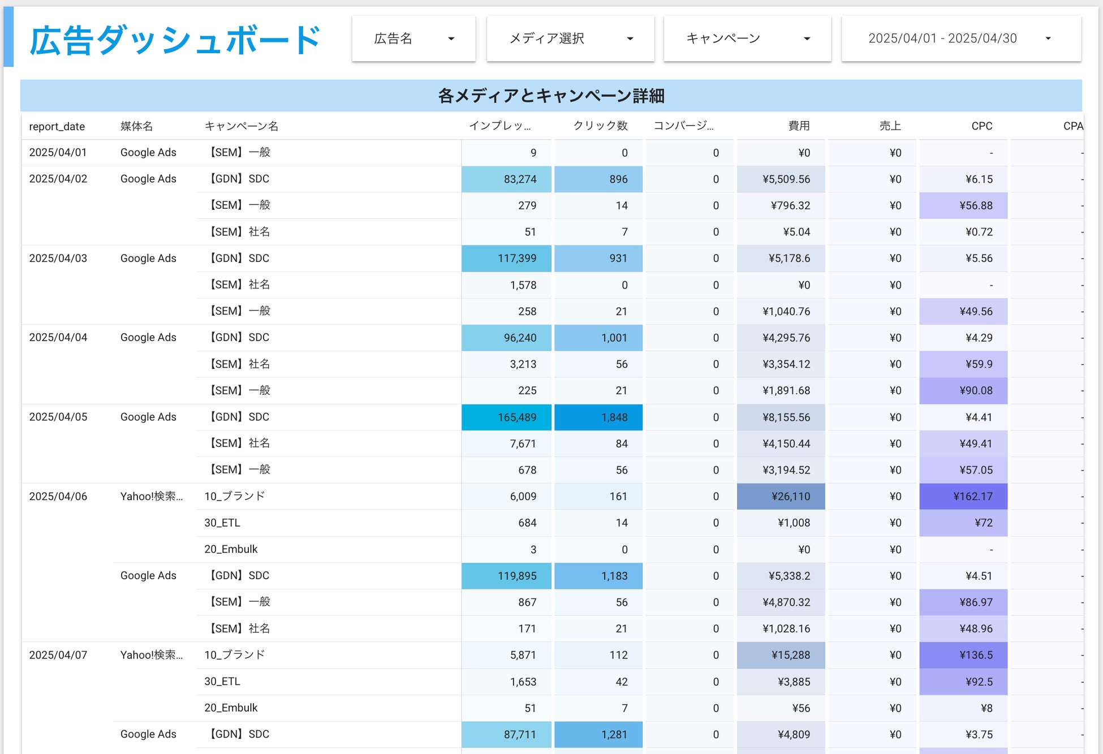
Task: Click the arrow icon in メディア選択 filter
Action: click(630, 39)
